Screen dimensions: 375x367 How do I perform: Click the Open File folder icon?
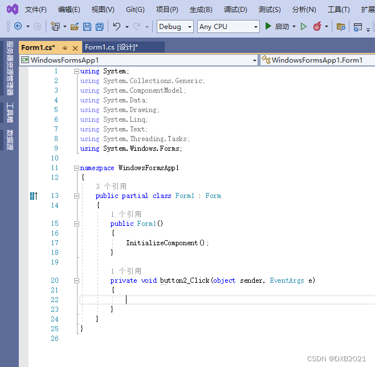click(75, 27)
